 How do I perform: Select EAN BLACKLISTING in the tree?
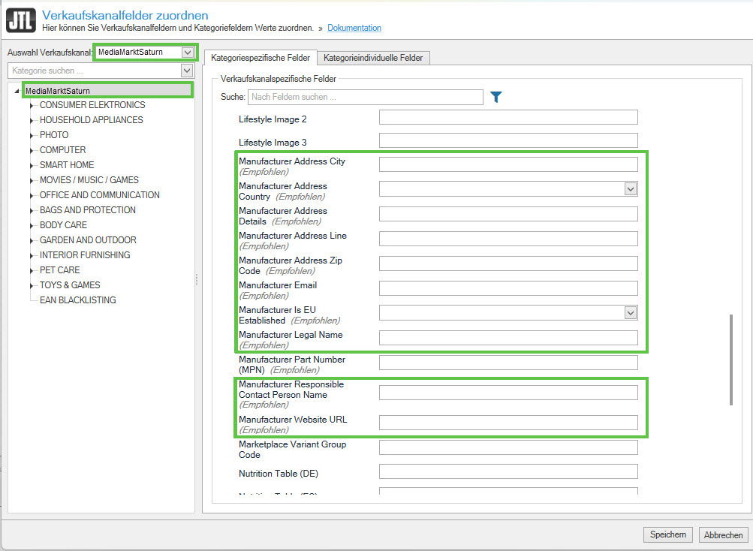pos(77,300)
